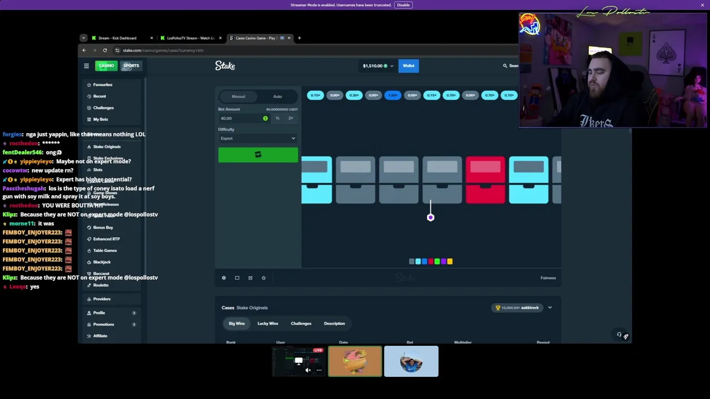Click the 1.50× result pill

(x=393, y=95)
